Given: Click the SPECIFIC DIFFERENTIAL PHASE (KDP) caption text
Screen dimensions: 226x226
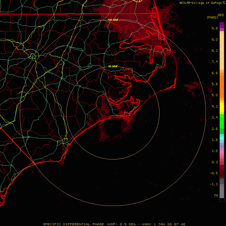Looking at the screenshot, I should pos(81,224).
